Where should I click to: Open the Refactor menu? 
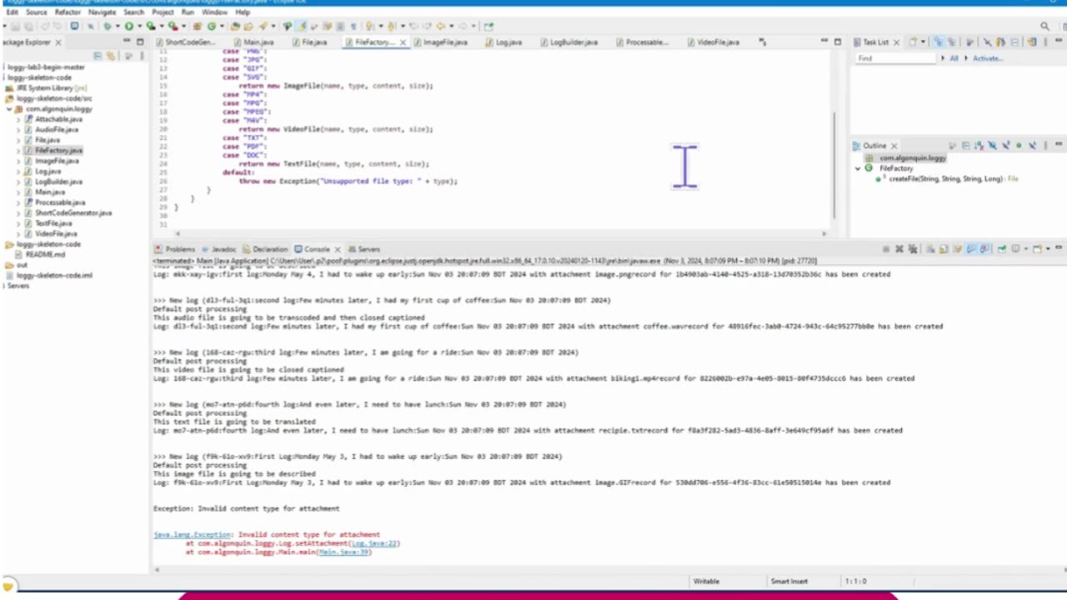68,12
